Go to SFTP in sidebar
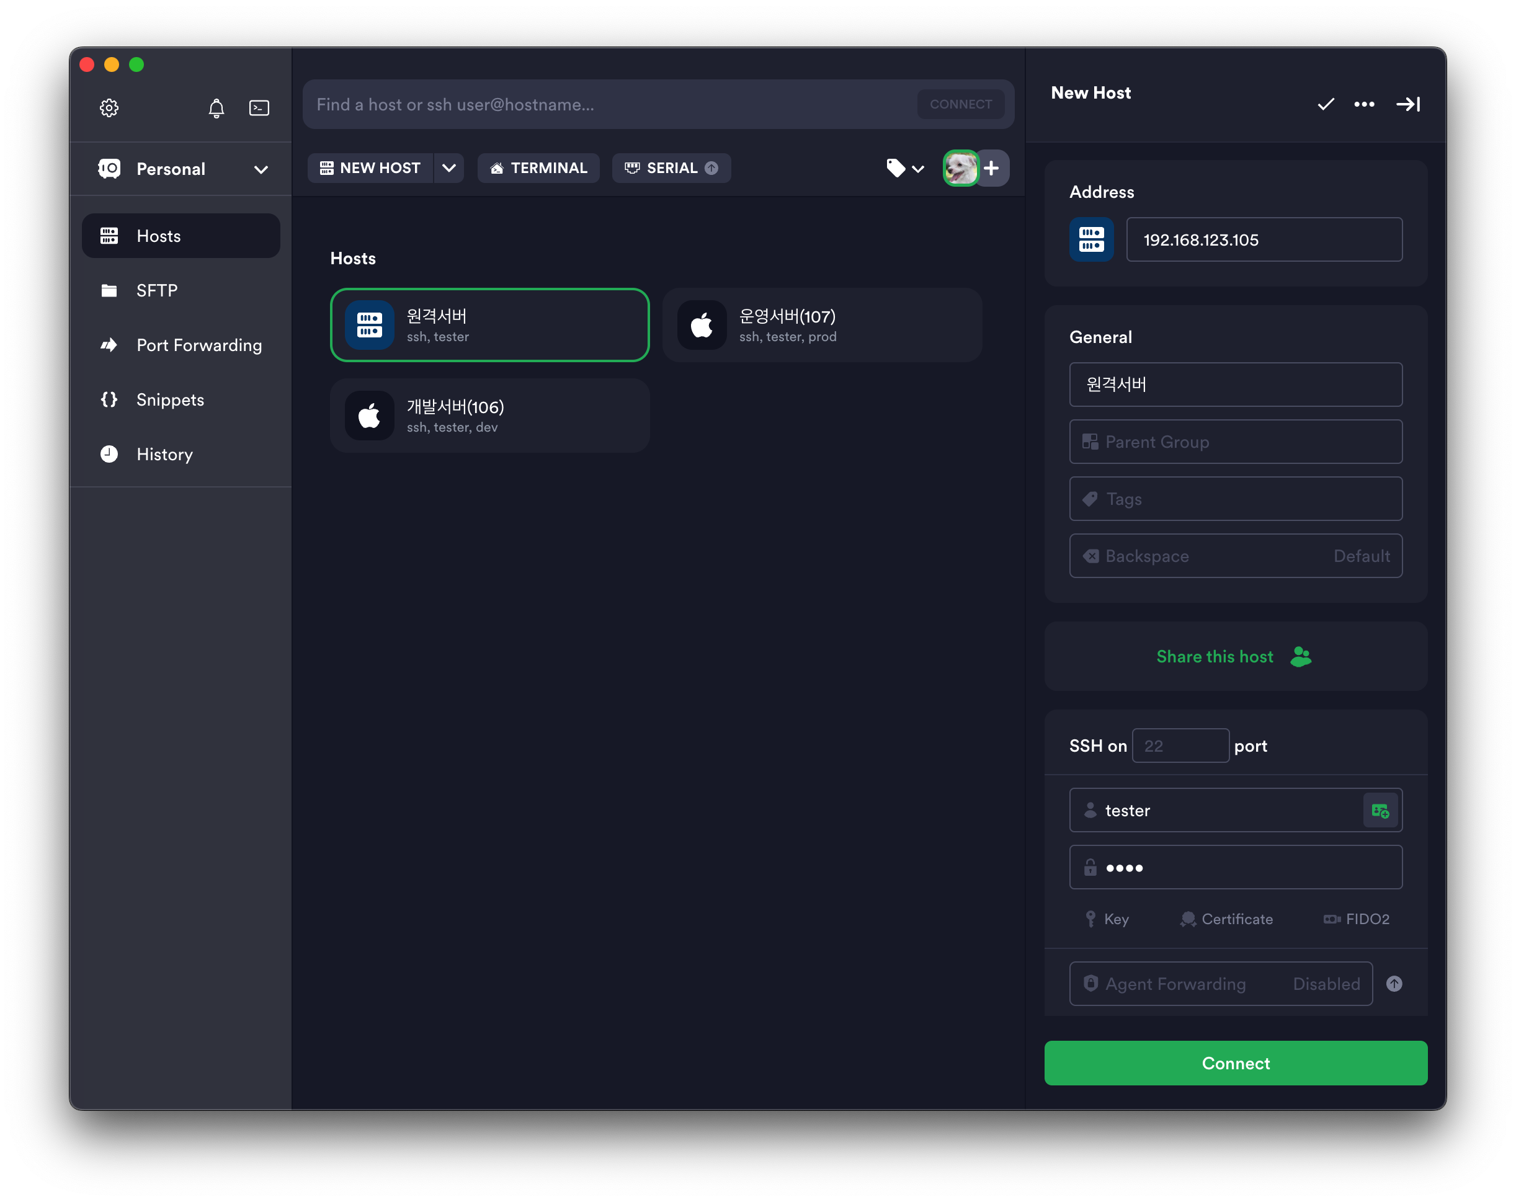Image resolution: width=1516 pixels, height=1202 pixels. point(157,290)
